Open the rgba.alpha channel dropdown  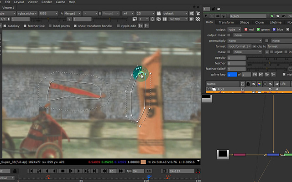point(27,13)
